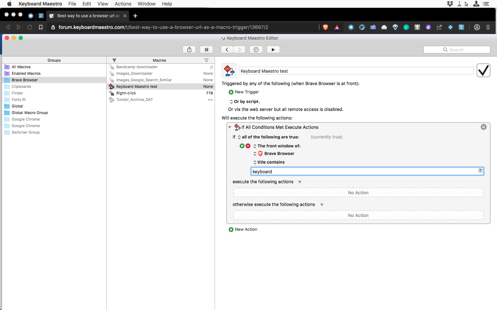The image size is (497, 310).
Task: Click the browser address bar URL
Action: tap(163, 27)
